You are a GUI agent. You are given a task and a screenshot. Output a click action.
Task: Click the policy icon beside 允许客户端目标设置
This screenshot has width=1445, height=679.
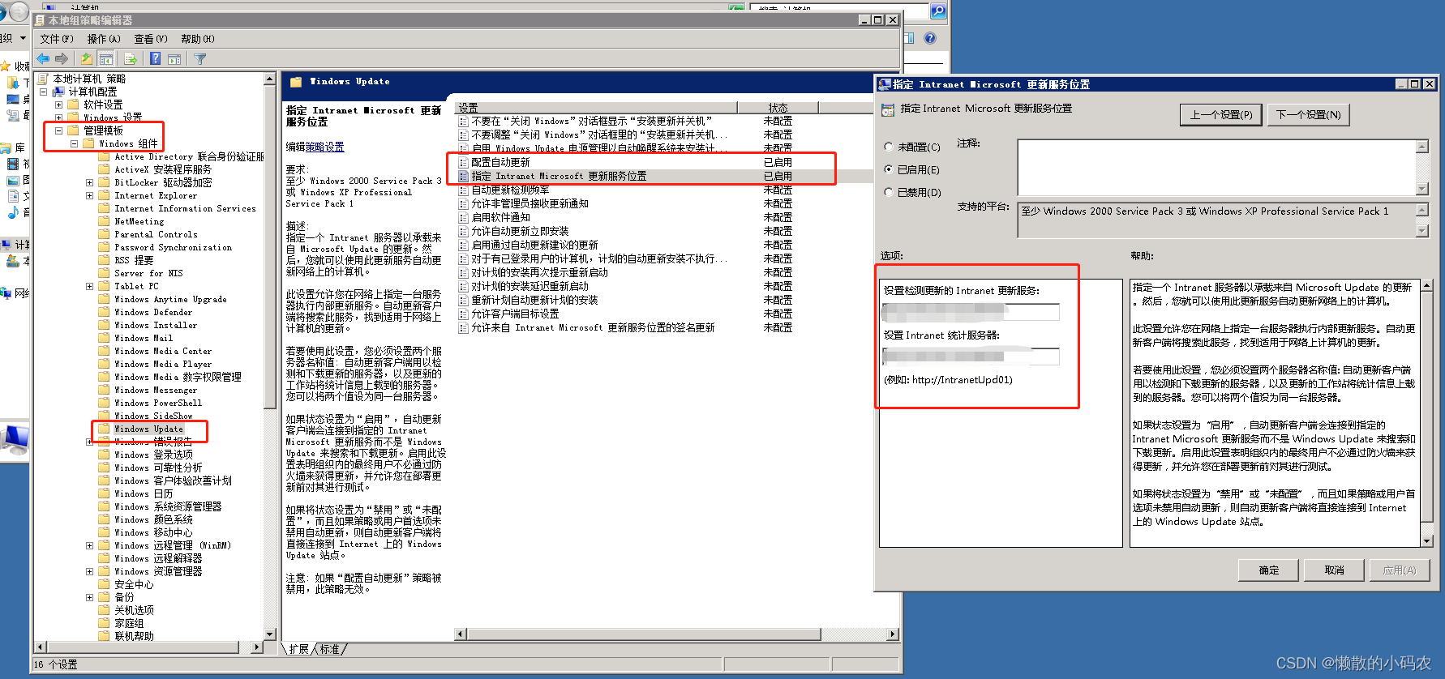[x=464, y=314]
